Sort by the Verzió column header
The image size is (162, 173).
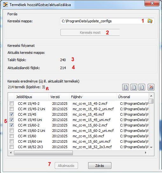coord(59,97)
